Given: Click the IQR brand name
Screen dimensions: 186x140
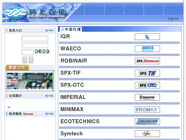Looking at the screenshot, I should pyautogui.click(x=65, y=36).
